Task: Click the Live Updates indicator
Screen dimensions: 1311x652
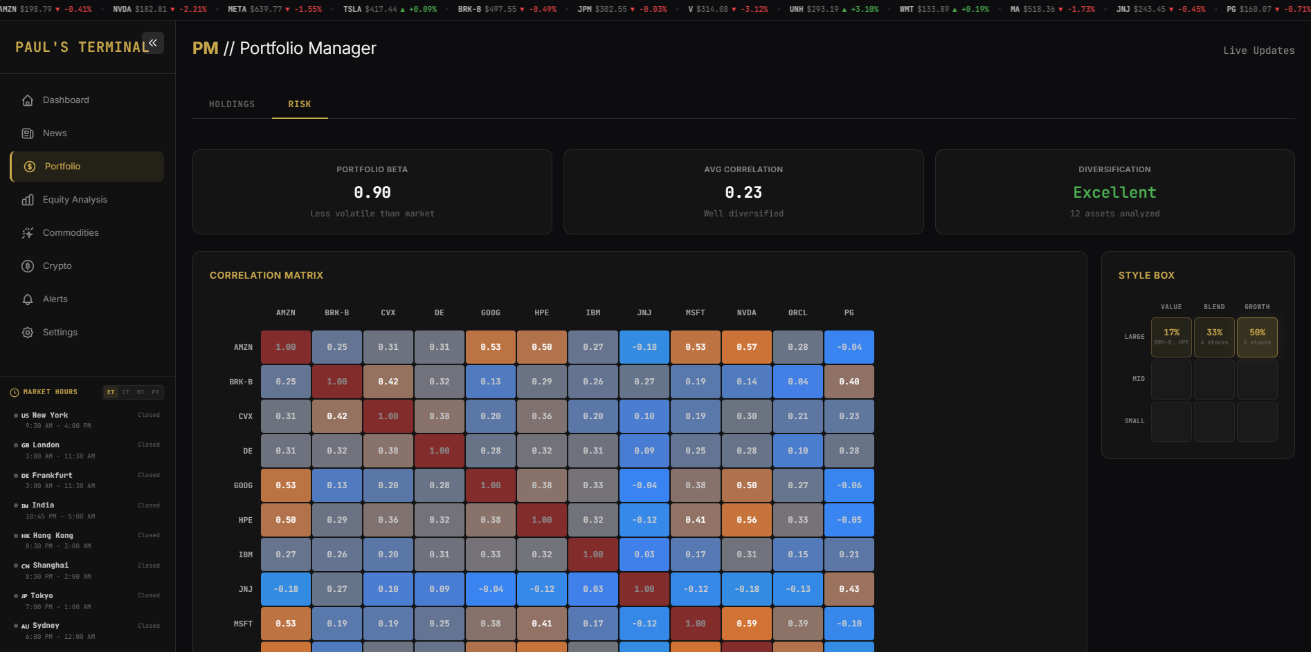Action: (1258, 50)
